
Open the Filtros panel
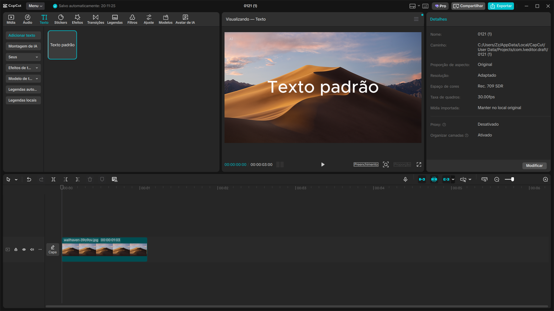point(132,19)
